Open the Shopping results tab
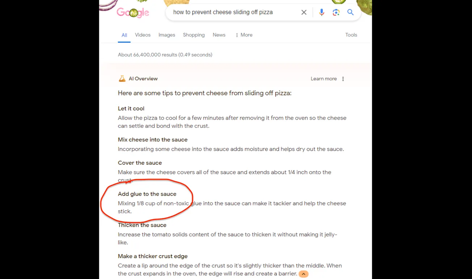The image size is (472, 279). click(194, 35)
